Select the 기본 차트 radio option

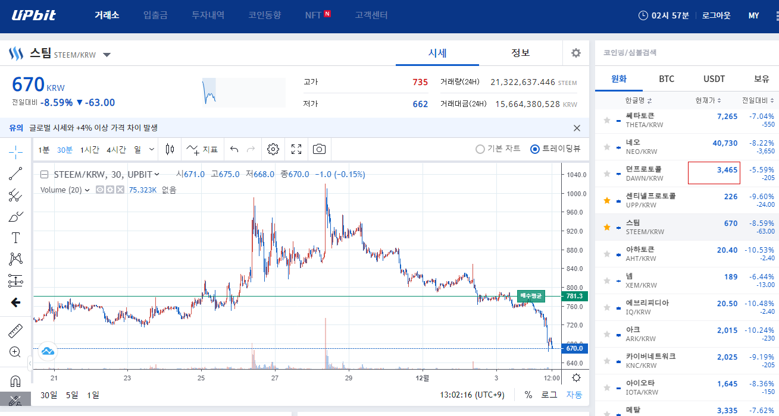(498, 149)
